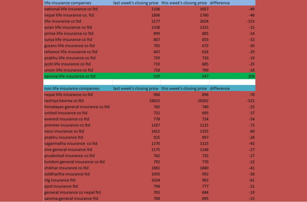
Task: Click 'shikhar insurance co ltd' name cell
Action: click(x=78, y=167)
